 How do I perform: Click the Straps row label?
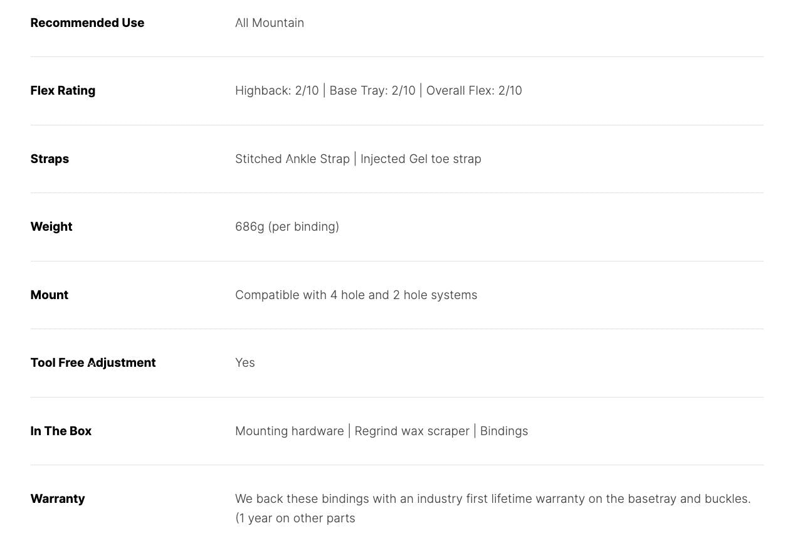click(x=50, y=159)
